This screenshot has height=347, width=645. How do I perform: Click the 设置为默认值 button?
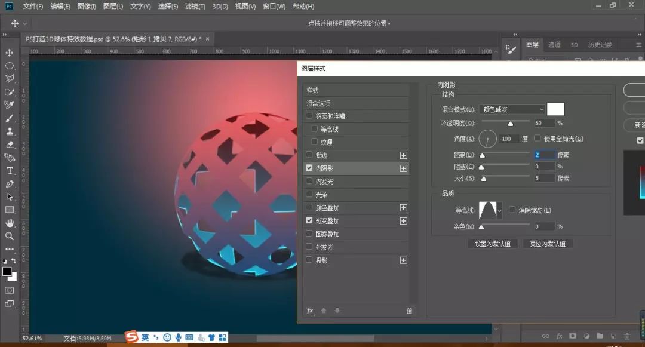tap(492, 243)
